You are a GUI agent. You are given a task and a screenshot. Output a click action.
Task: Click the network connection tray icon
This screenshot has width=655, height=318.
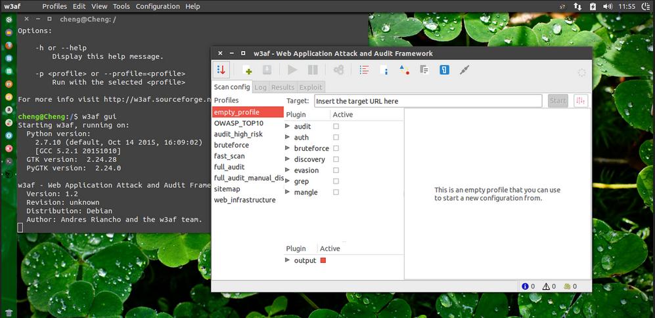coord(577,7)
